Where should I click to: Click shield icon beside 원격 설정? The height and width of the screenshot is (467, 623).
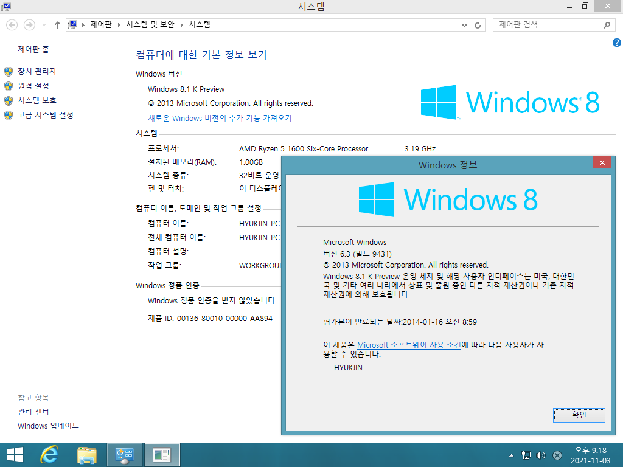[x=9, y=86]
